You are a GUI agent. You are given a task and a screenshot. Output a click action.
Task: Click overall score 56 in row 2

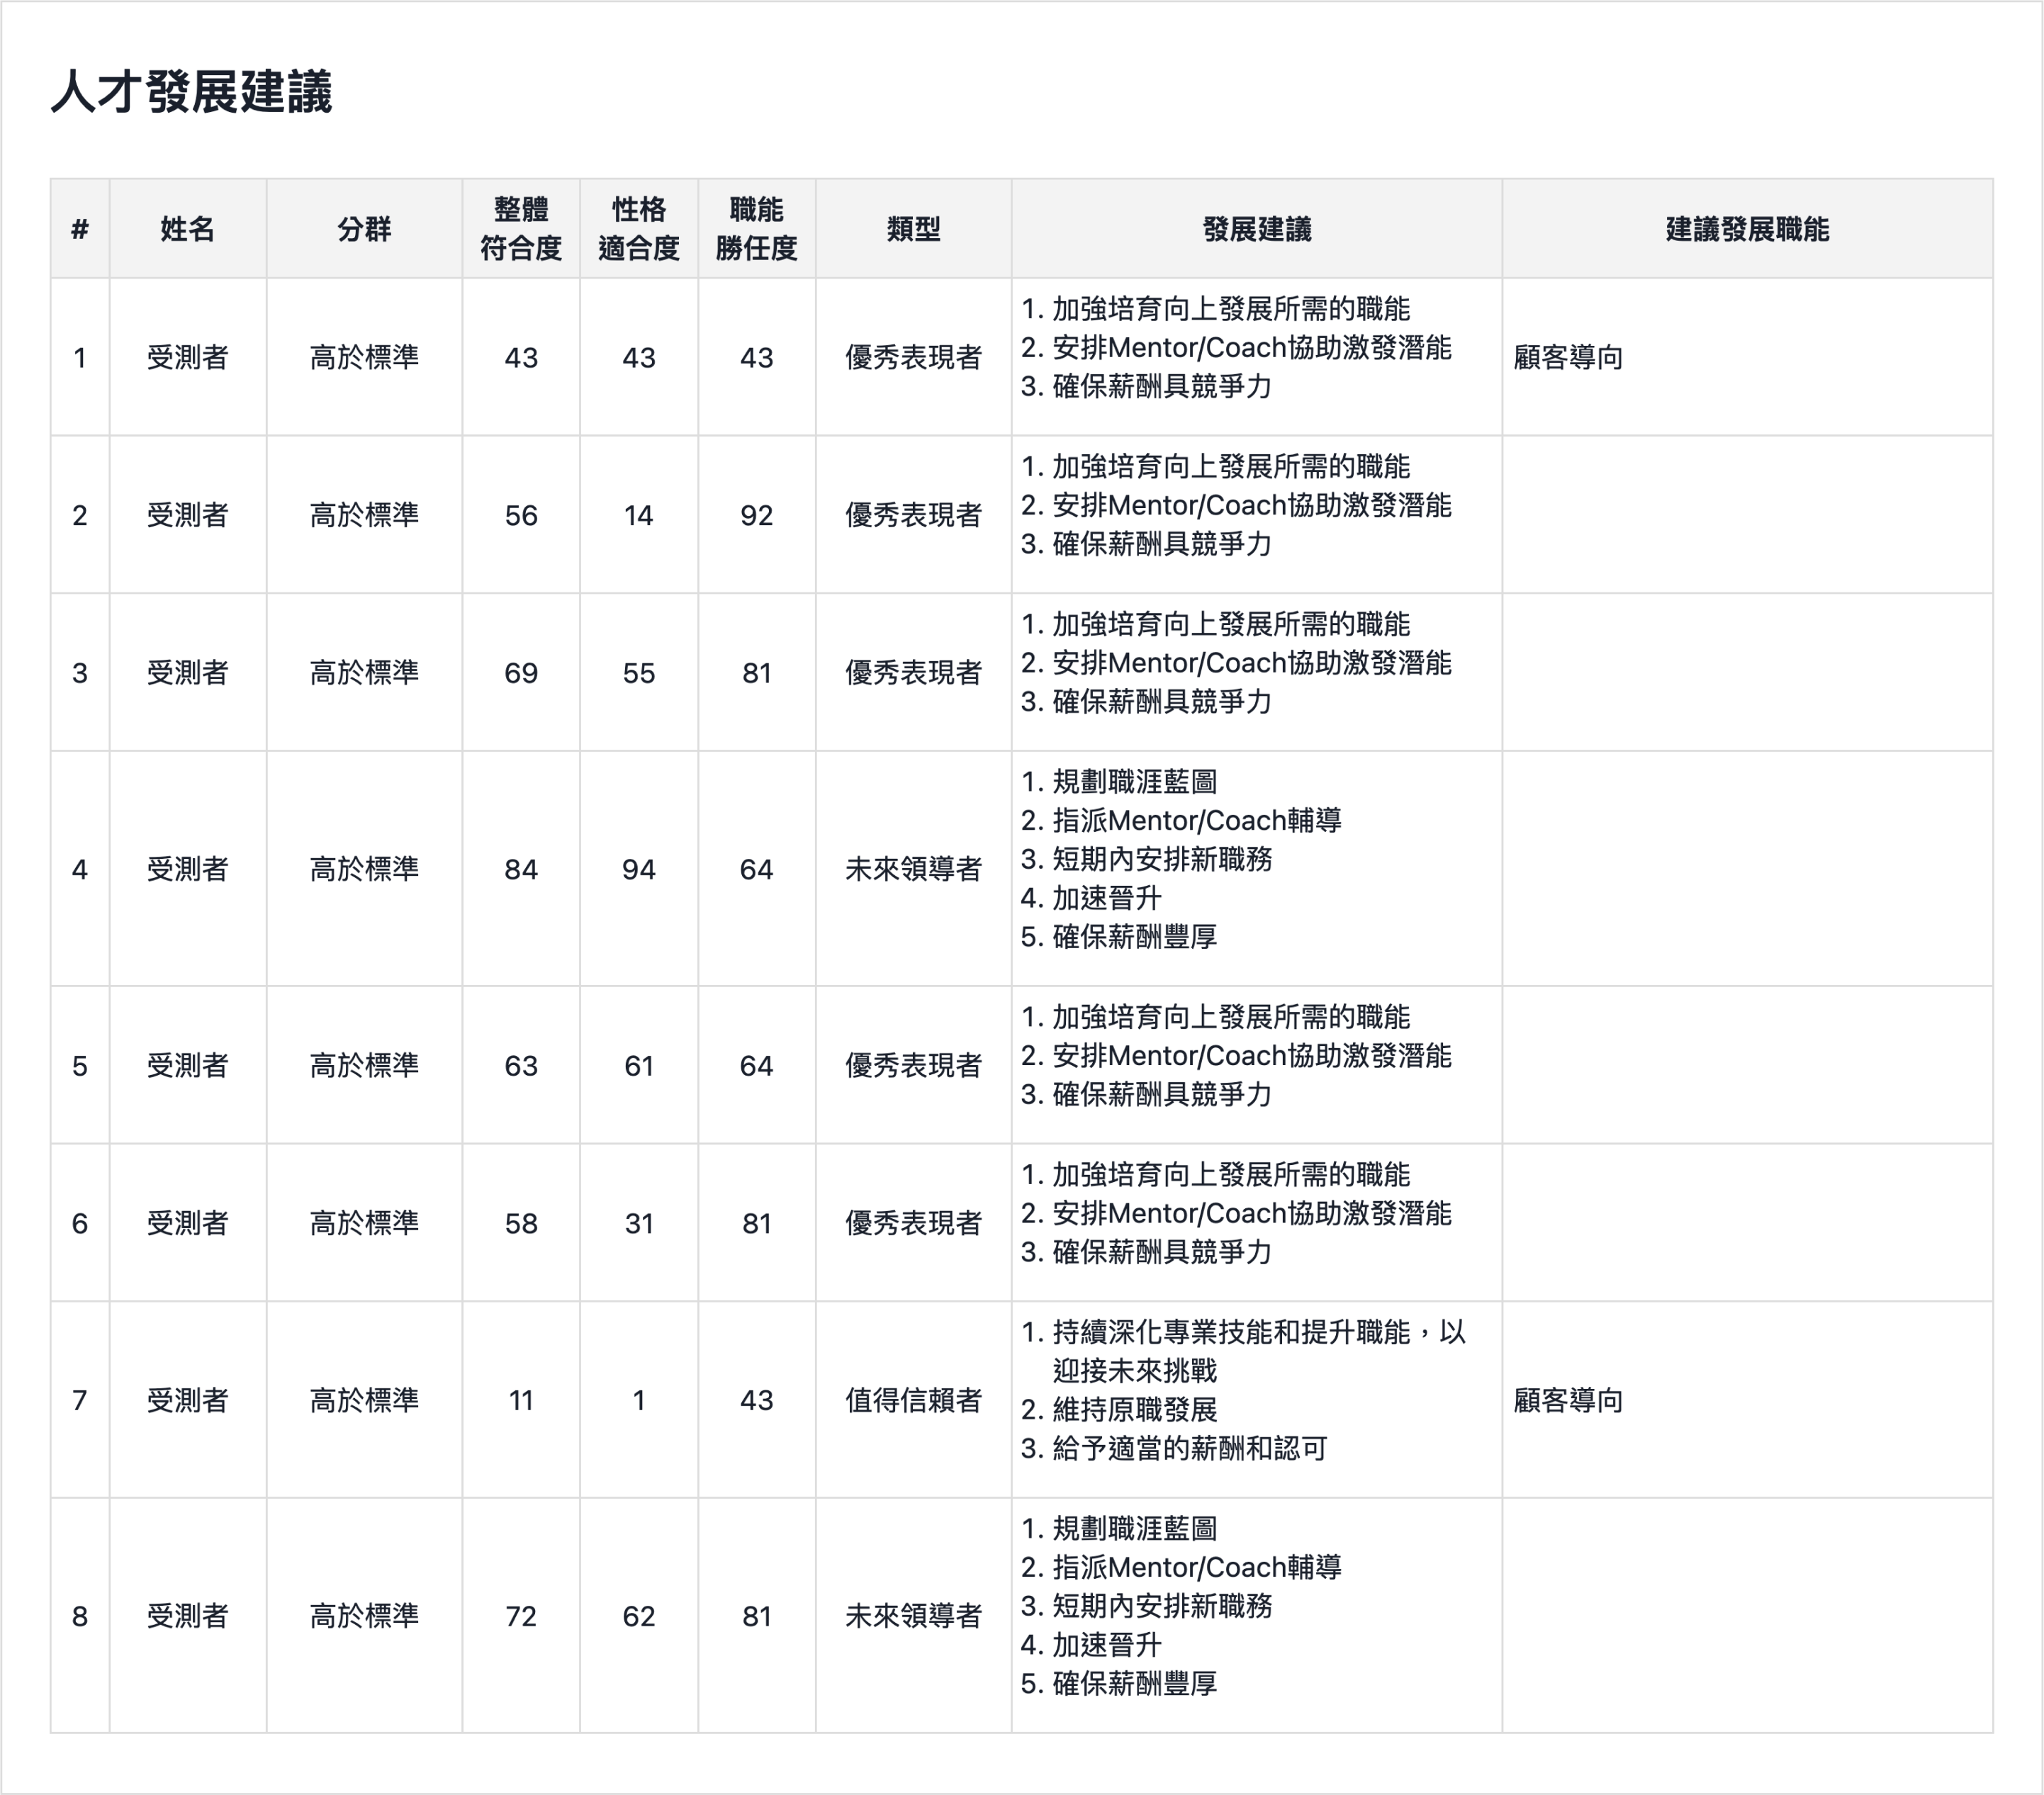pyautogui.click(x=521, y=515)
